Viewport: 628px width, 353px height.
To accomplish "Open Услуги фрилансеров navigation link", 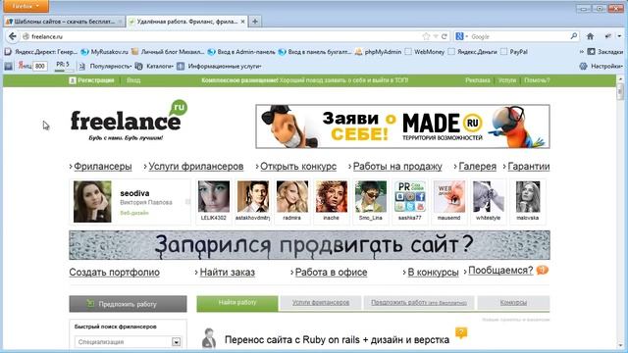I will tap(196, 167).
